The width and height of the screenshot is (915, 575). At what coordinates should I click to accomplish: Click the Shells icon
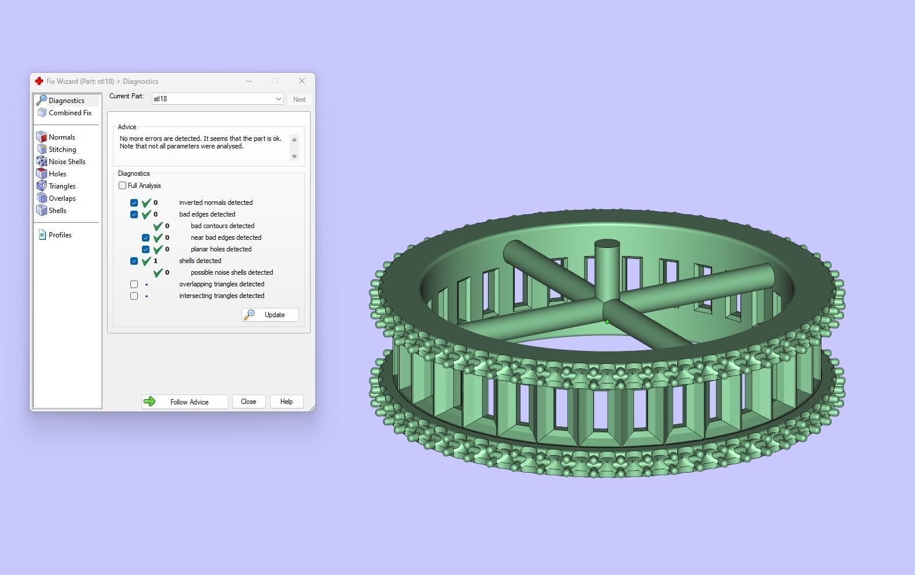point(41,211)
